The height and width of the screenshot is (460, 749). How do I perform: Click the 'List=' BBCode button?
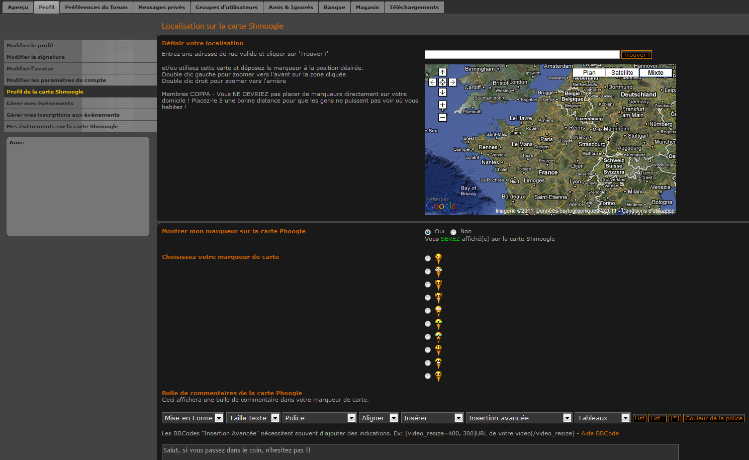click(x=658, y=418)
